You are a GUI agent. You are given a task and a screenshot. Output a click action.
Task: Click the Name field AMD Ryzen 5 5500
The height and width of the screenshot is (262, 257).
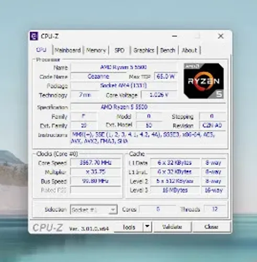click(x=124, y=67)
